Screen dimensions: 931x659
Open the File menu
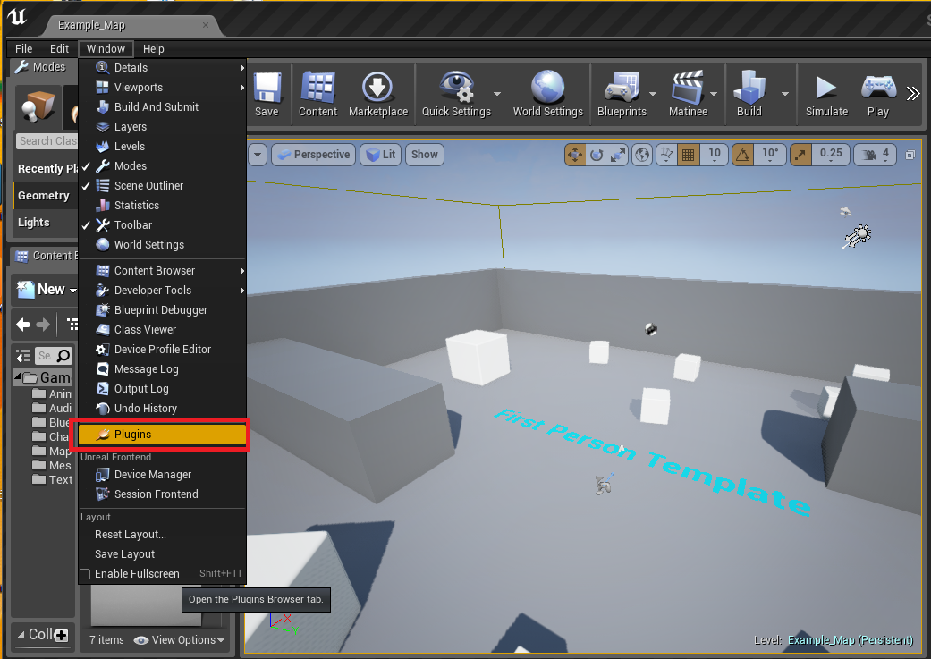click(x=24, y=48)
